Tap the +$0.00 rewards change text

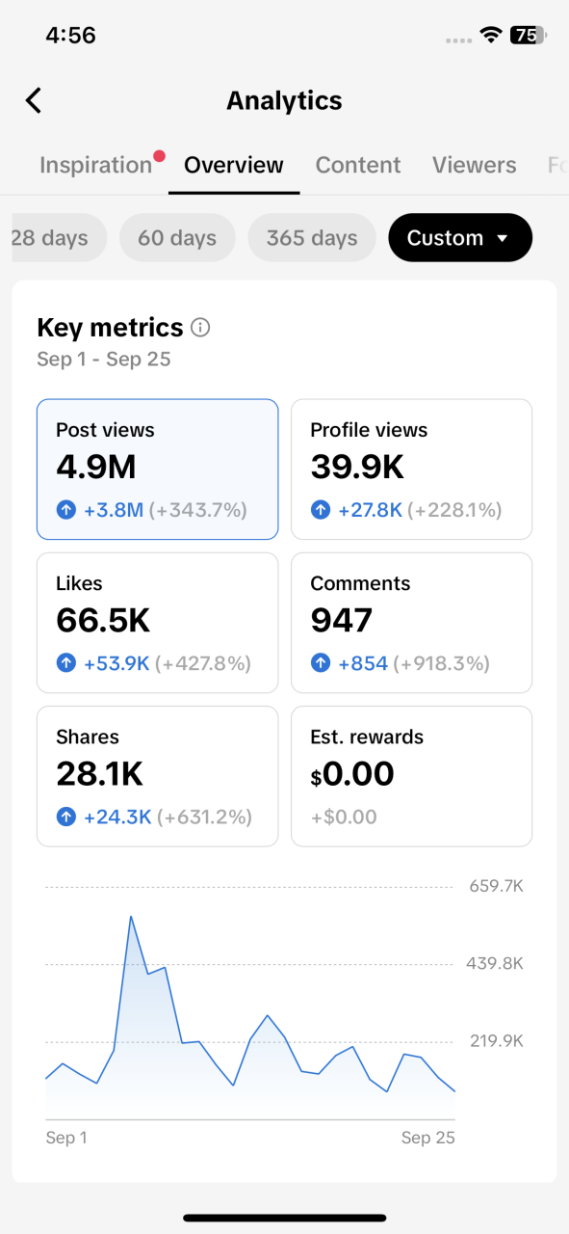click(344, 817)
